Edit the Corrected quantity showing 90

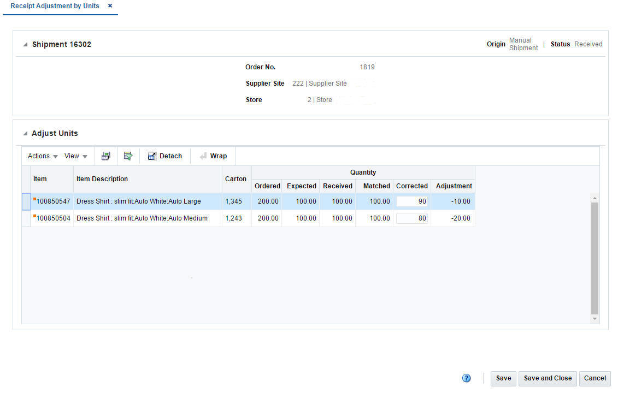(x=411, y=201)
